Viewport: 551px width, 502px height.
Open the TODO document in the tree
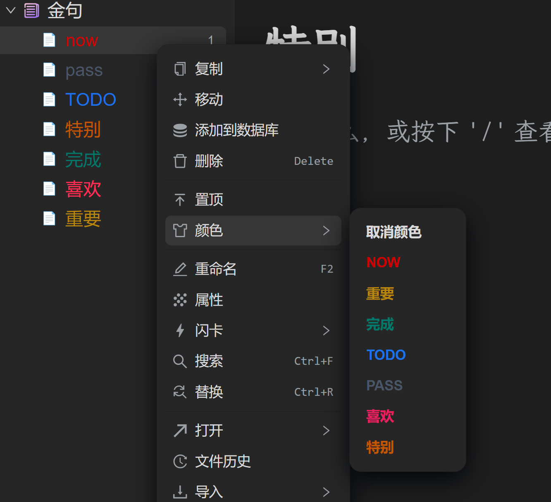pos(91,100)
